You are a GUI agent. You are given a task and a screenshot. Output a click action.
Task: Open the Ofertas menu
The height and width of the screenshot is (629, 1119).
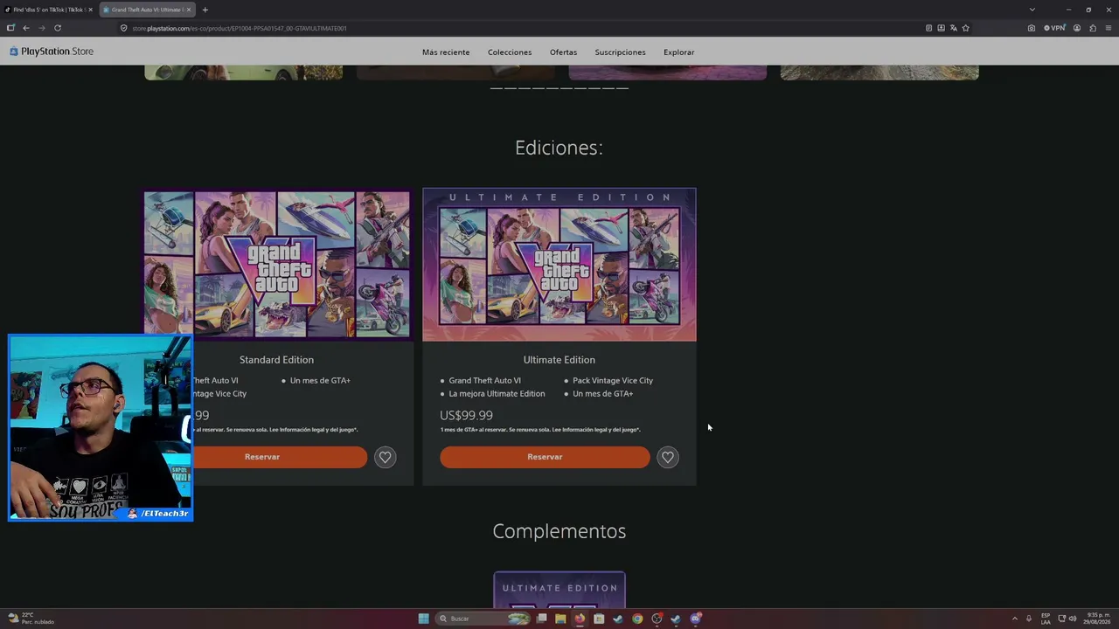[563, 52]
